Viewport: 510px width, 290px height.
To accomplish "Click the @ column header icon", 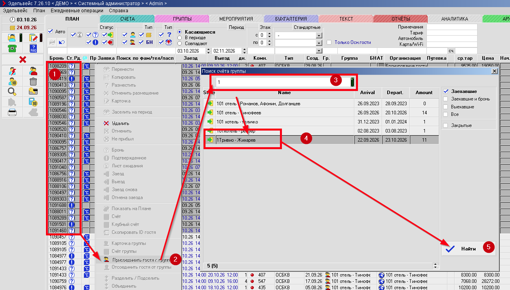I will pos(85,59).
